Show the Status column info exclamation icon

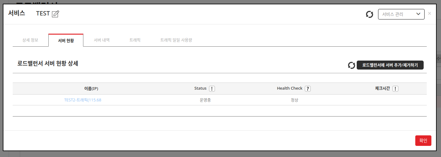[x=212, y=89]
